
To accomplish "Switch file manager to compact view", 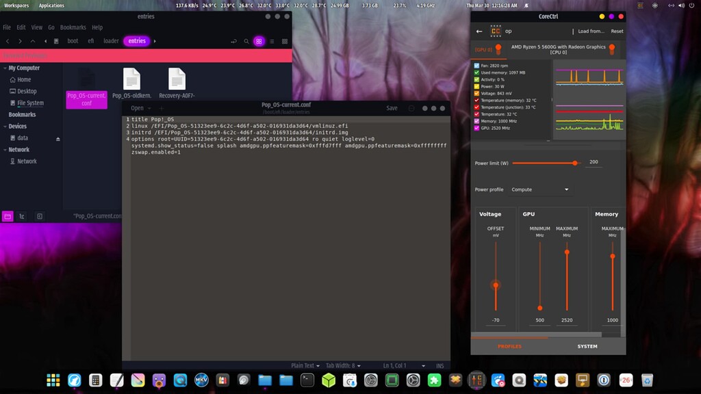I will (285, 42).
